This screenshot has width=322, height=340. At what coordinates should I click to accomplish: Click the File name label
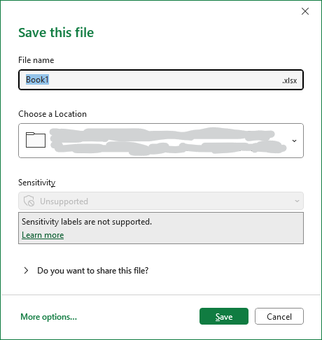(x=36, y=60)
